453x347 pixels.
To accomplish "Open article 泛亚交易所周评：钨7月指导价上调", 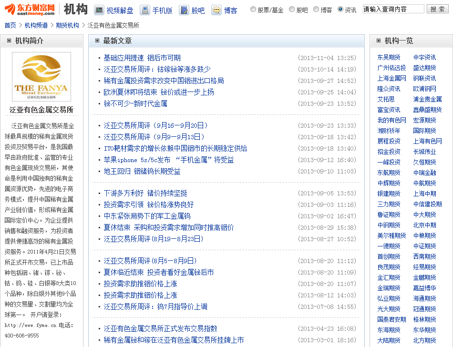I will pos(155,306).
